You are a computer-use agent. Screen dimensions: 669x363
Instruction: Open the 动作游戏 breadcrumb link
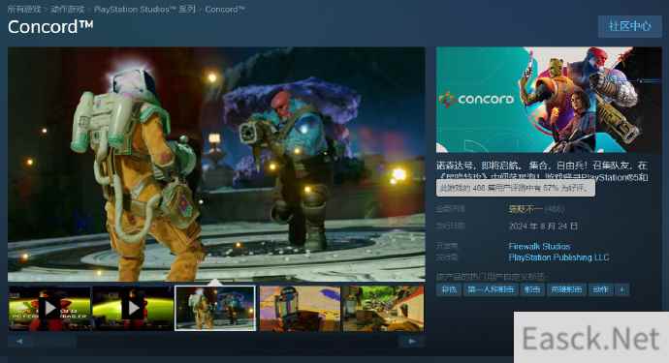(x=68, y=9)
